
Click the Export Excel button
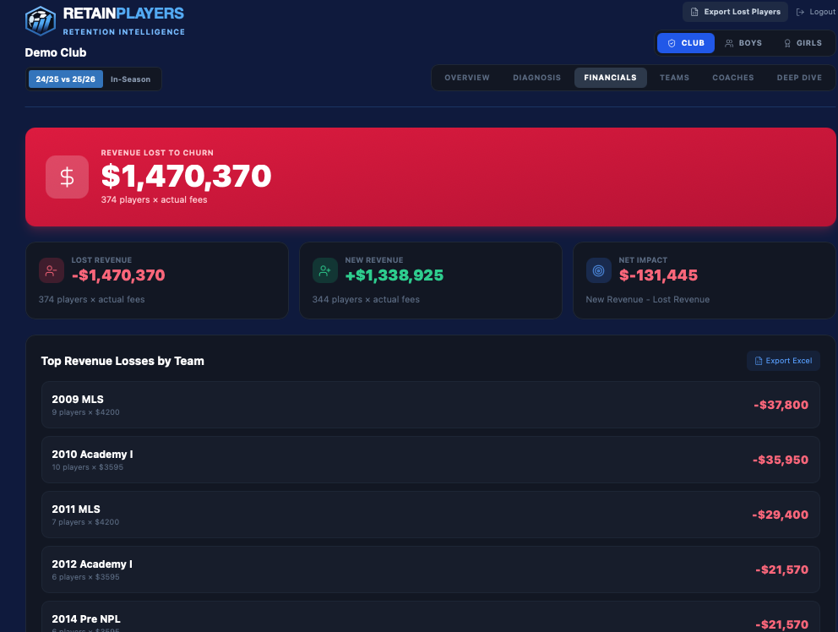tap(783, 361)
